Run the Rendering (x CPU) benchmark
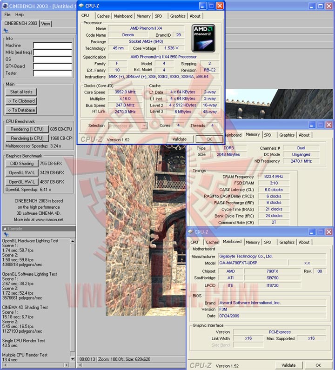Image resolution: width=335 pixels, height=370 pixels. [27, 138]
